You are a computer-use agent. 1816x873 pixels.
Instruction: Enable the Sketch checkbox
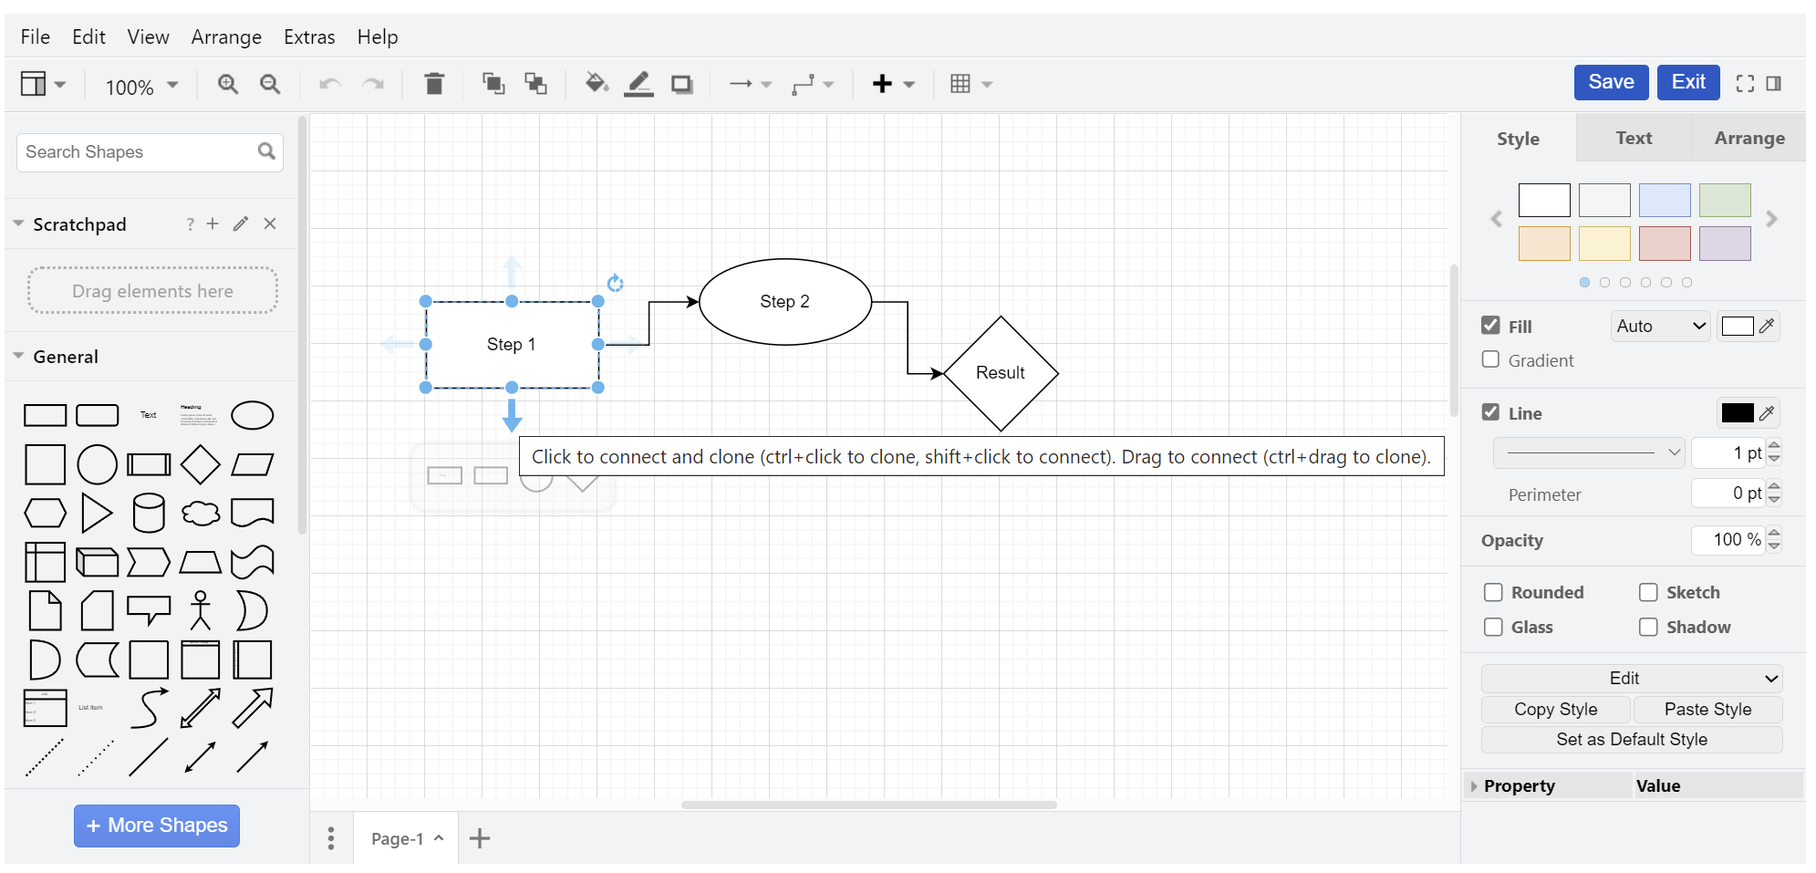click(x=1648, y=593)
